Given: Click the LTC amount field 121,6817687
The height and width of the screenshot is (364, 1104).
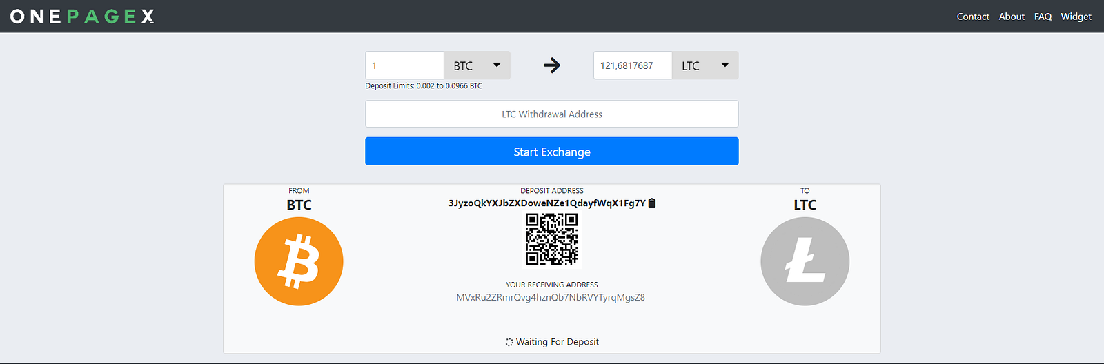Looking at the screenshot, I should [x=633, y=65].
